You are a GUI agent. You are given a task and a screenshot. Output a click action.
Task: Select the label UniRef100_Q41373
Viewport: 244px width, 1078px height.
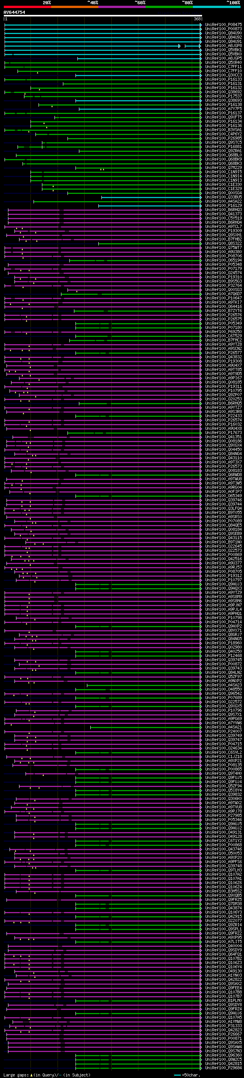(x=223, y=214)
